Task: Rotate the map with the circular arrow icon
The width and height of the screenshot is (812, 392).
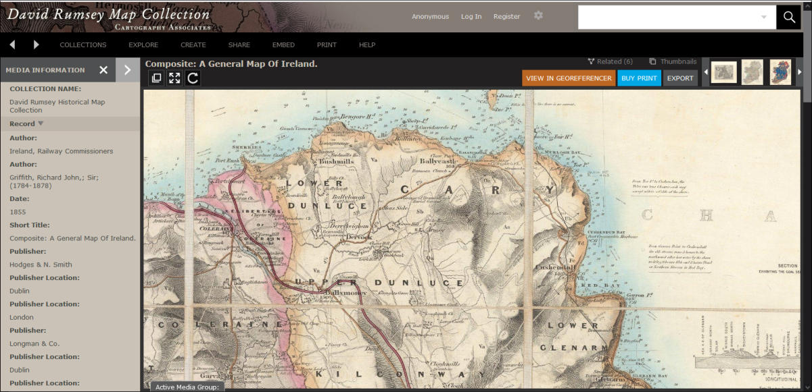Action: coord(193,78)
